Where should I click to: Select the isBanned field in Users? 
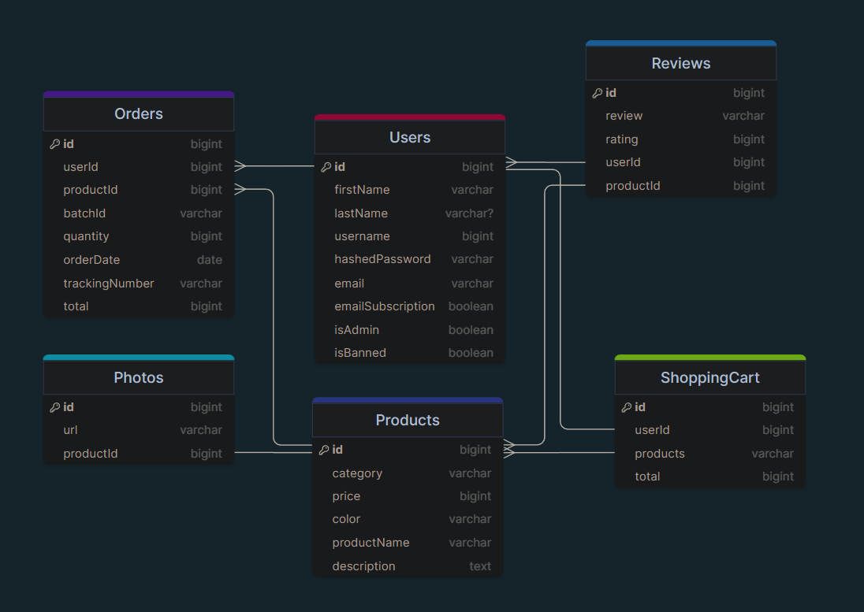(410, 354)
